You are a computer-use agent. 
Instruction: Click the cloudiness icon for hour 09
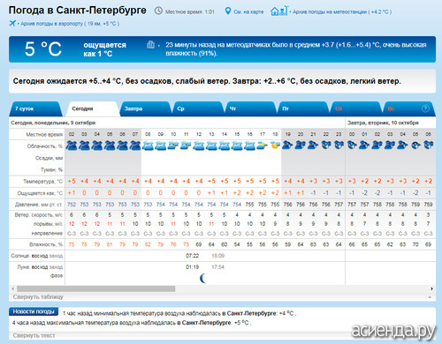(x=161, y=146)
